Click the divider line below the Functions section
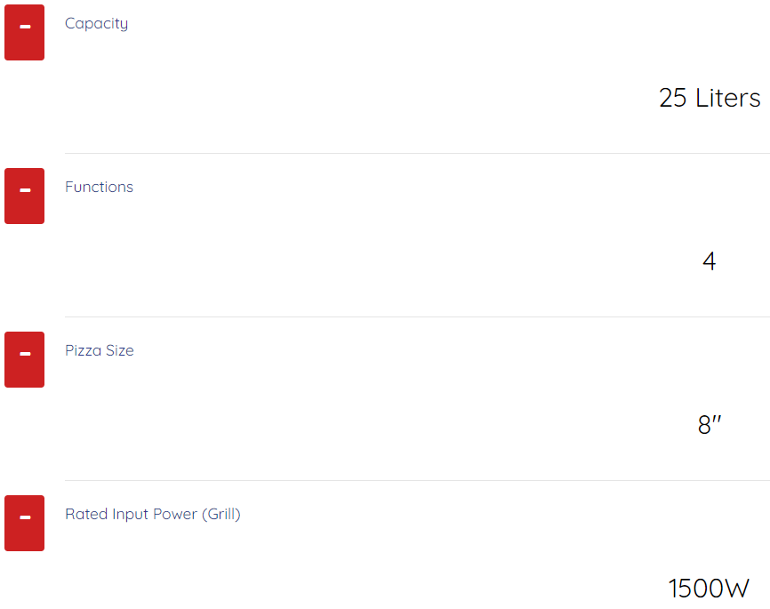This screenshot has height=609, width=770. 416,317
